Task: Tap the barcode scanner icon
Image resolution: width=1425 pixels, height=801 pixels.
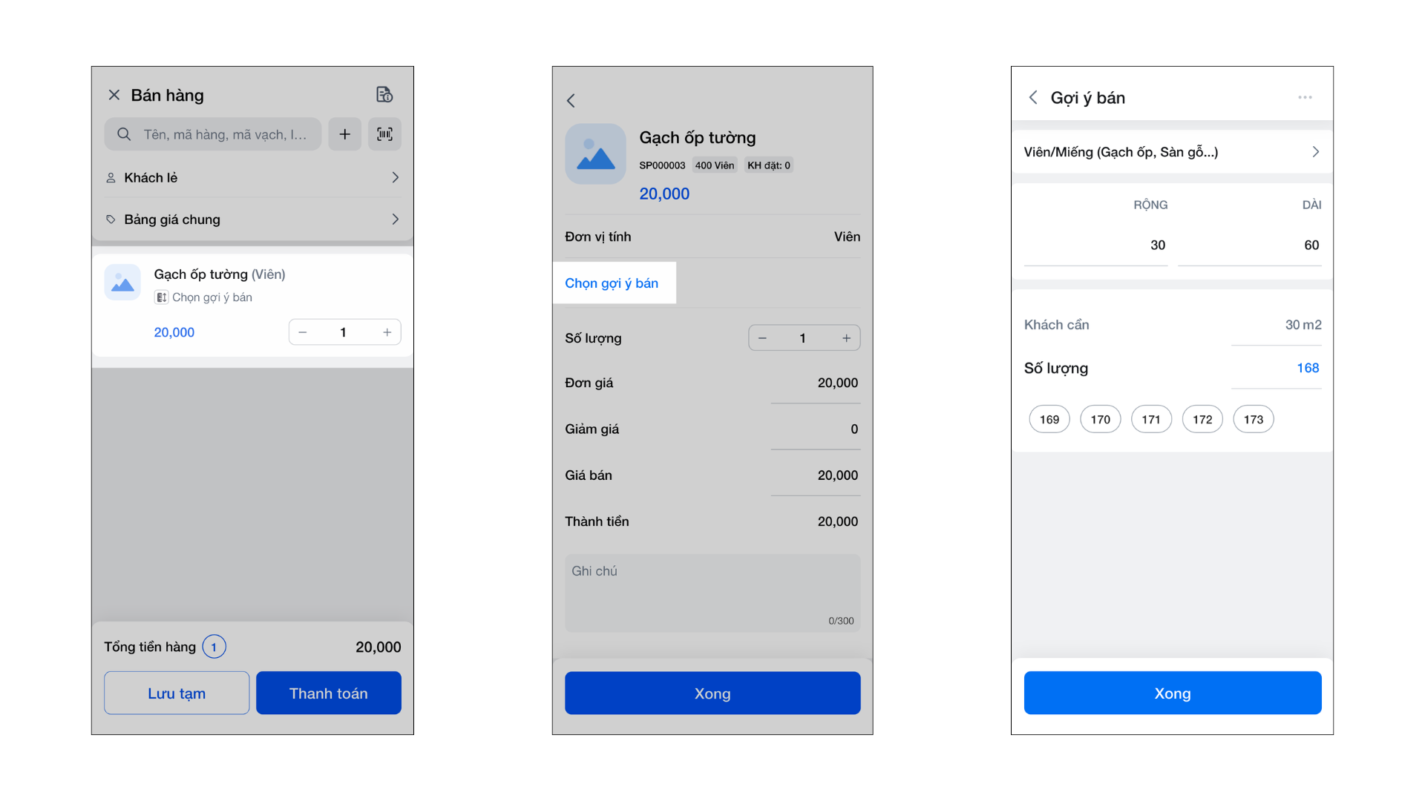Action: 384,134
